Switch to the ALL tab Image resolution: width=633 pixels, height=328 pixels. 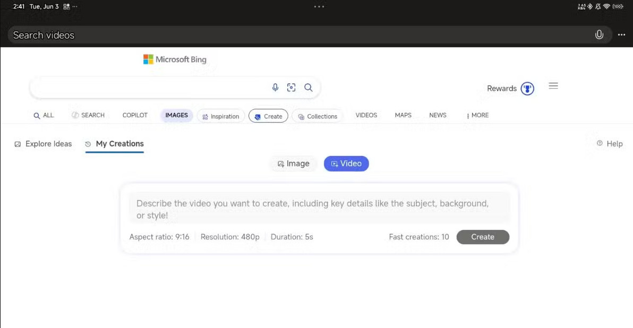[44, 115]
